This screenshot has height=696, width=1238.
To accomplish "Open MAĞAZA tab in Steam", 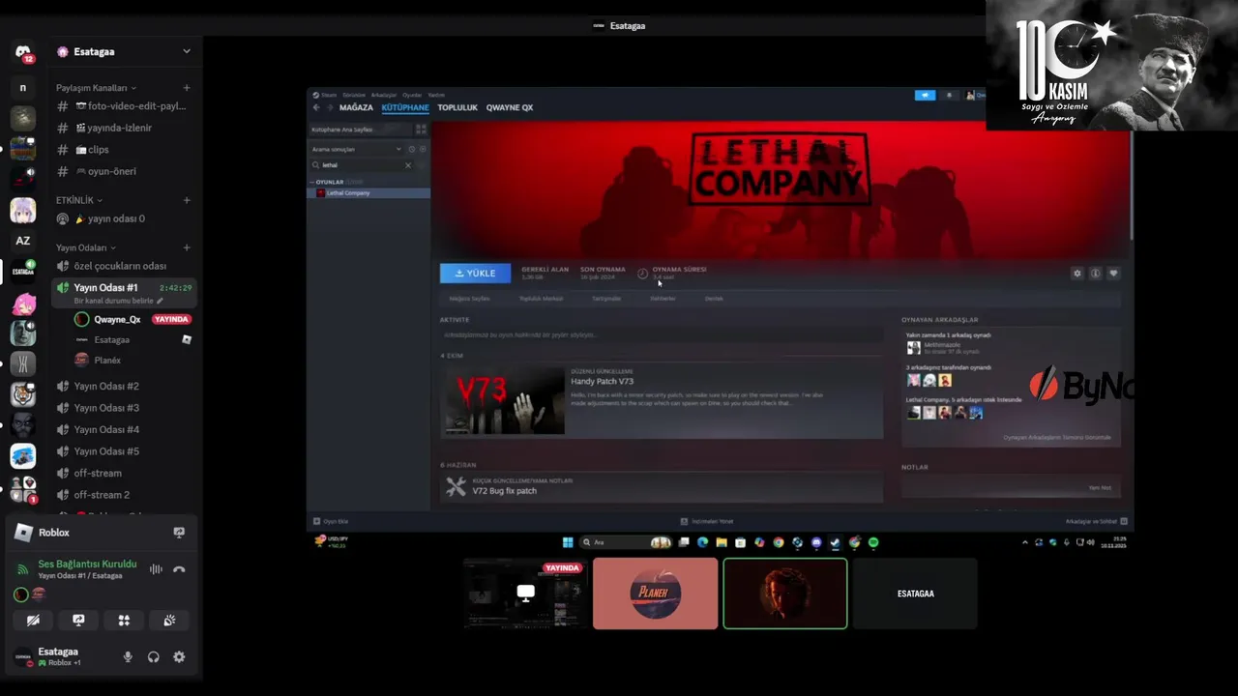I will click(x=356, y=107).
